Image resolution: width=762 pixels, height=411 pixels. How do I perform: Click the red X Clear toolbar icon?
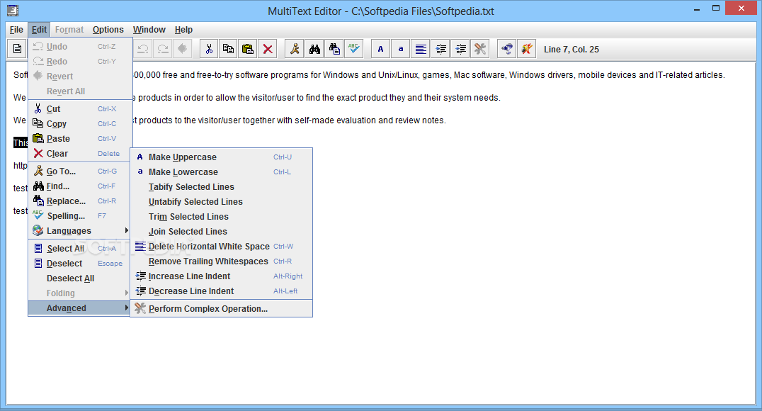pyautogui.click(x=267, y=49)
